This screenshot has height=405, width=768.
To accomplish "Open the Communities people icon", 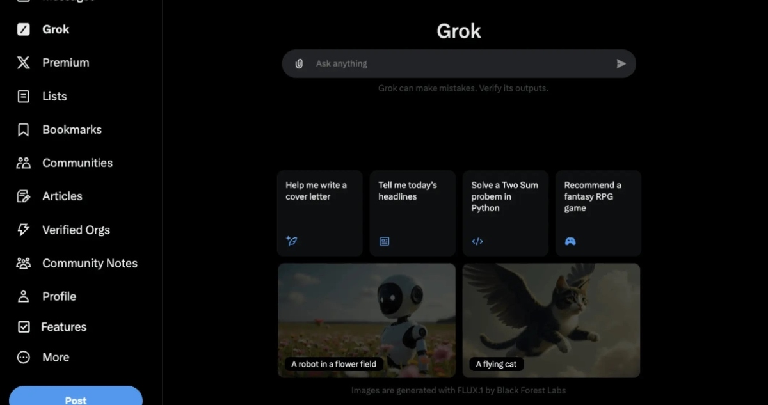I will click(x=24, y=163).
